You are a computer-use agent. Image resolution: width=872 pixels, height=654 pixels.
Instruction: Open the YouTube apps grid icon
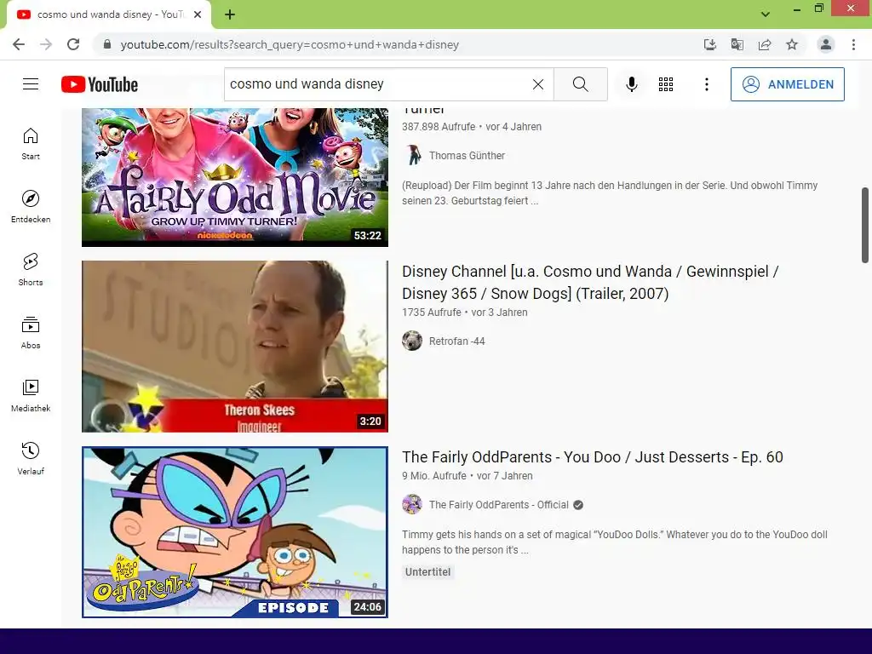coord(666,84)
